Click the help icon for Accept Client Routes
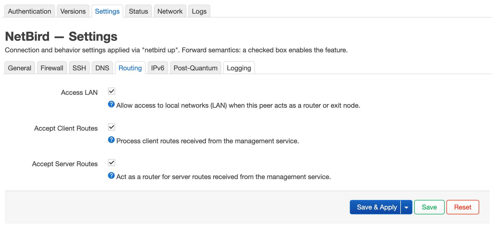The width and height of the screenshot is (498, 236). 111,140
